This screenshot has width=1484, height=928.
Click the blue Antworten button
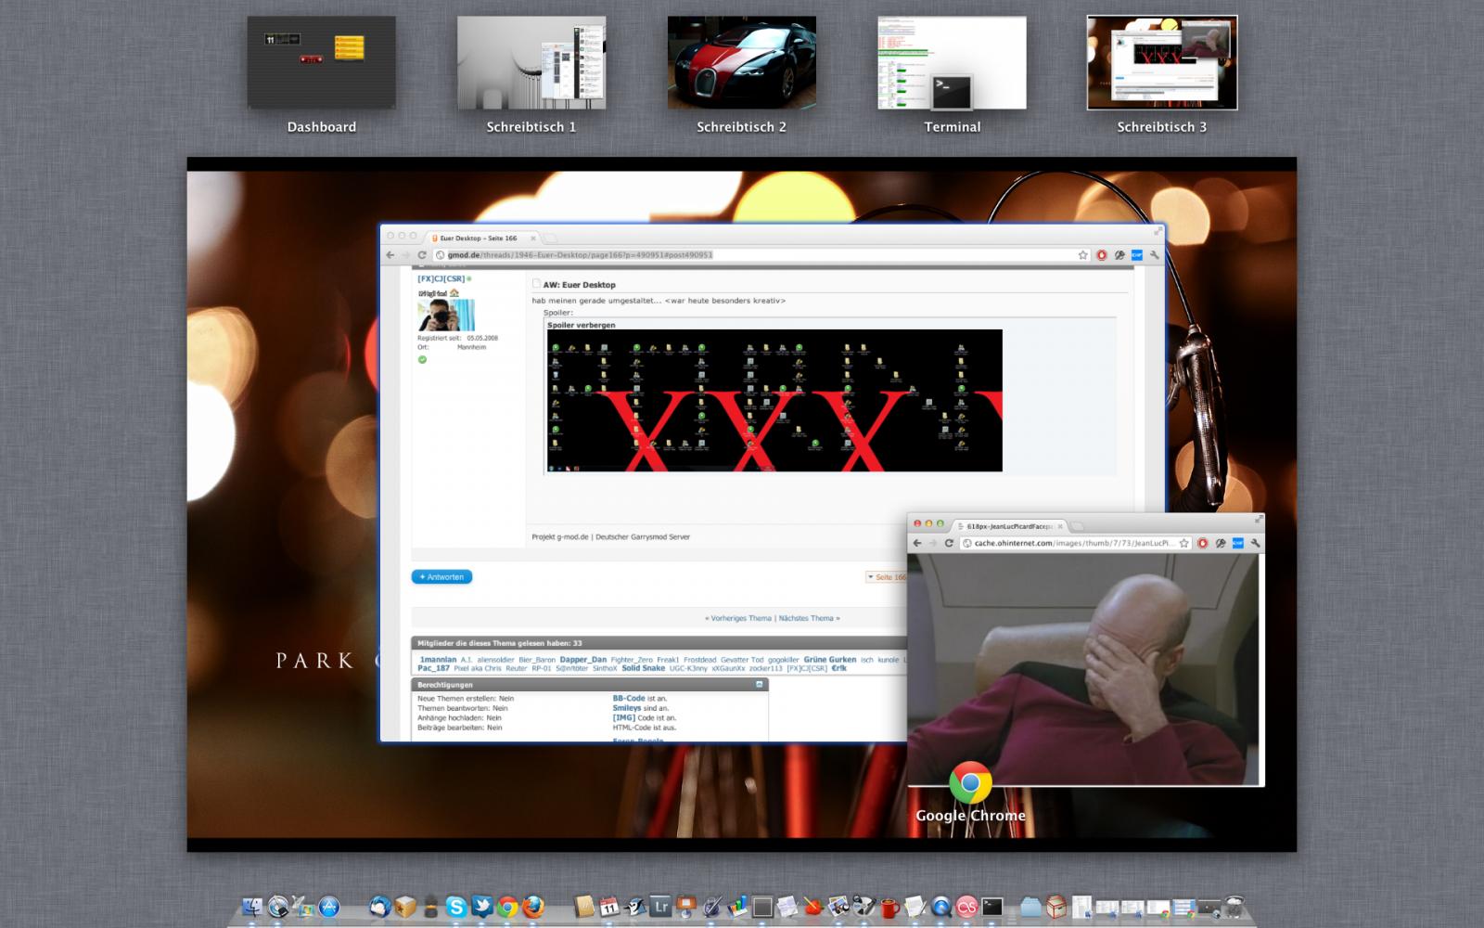441,577
